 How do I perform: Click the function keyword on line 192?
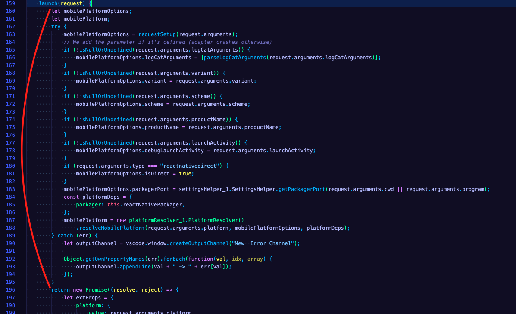point(201,259)
